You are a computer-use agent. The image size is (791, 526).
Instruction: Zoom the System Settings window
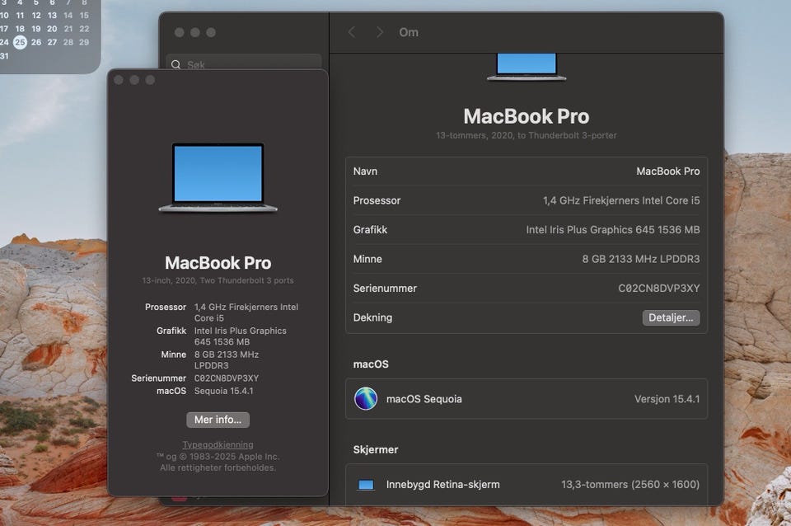click(211, 32)
